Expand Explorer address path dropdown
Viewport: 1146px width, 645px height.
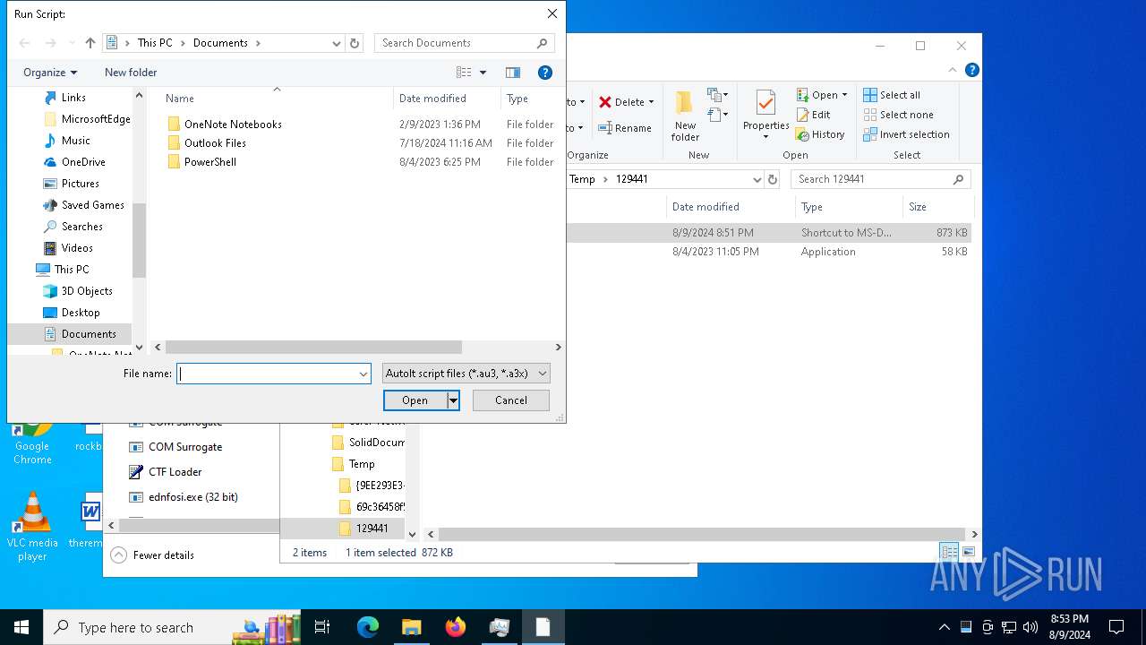(757, 179)
